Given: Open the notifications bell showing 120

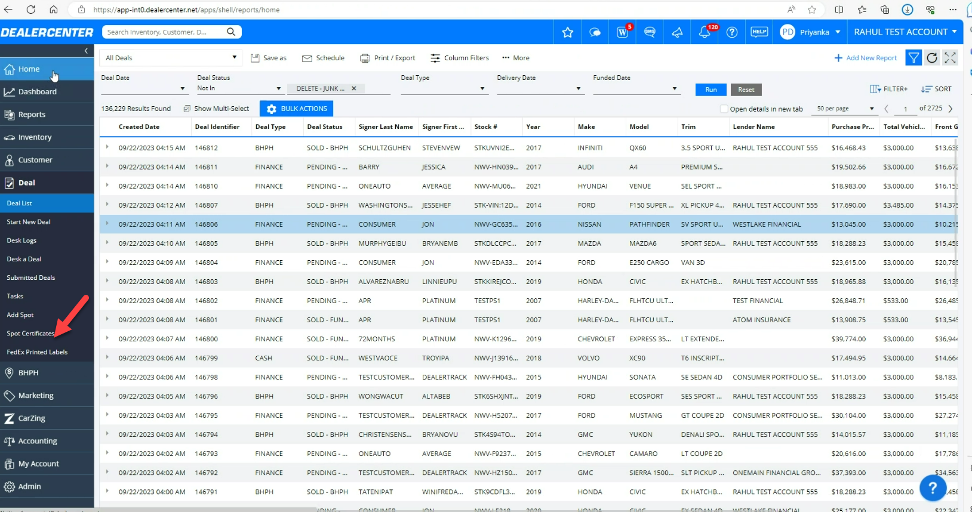Looking at the screenshot, I should [x=705, y=32].
